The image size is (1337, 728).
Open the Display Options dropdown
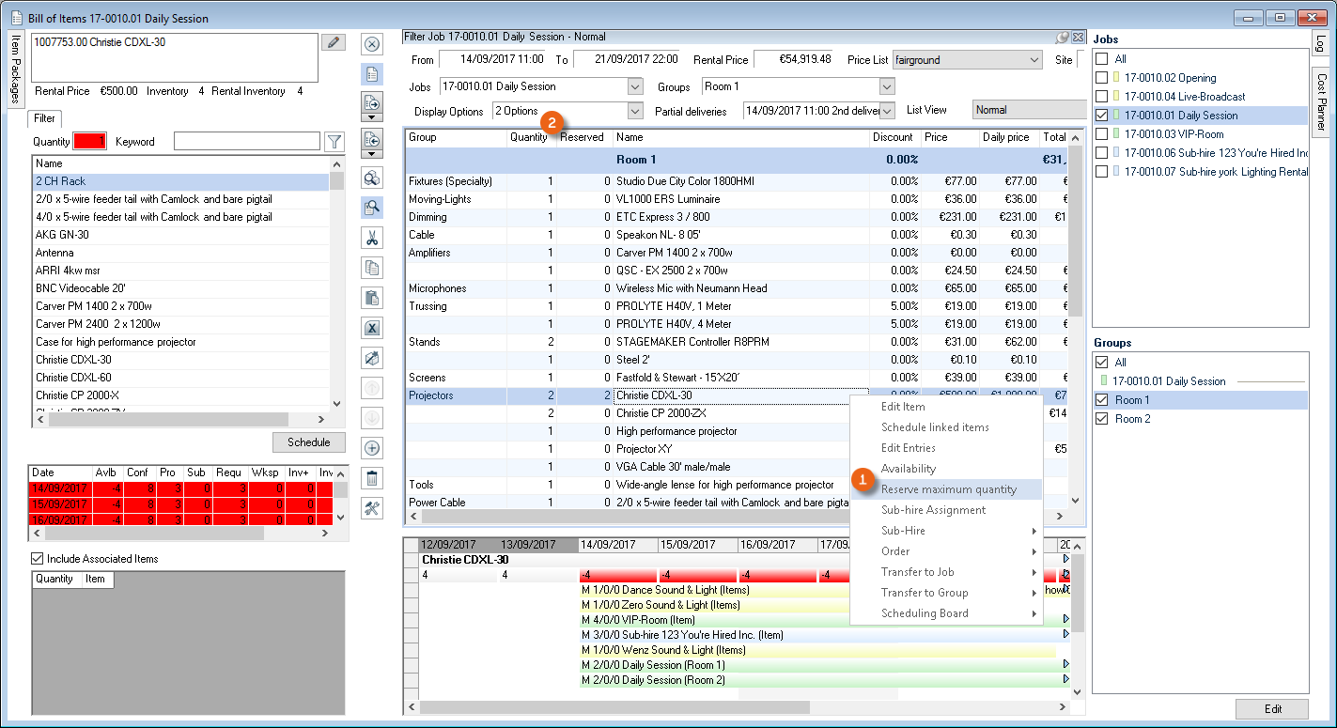[634, 111]
